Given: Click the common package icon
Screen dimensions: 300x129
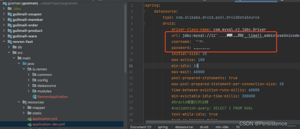Looking at the screenshot, I should pos(34,75).
